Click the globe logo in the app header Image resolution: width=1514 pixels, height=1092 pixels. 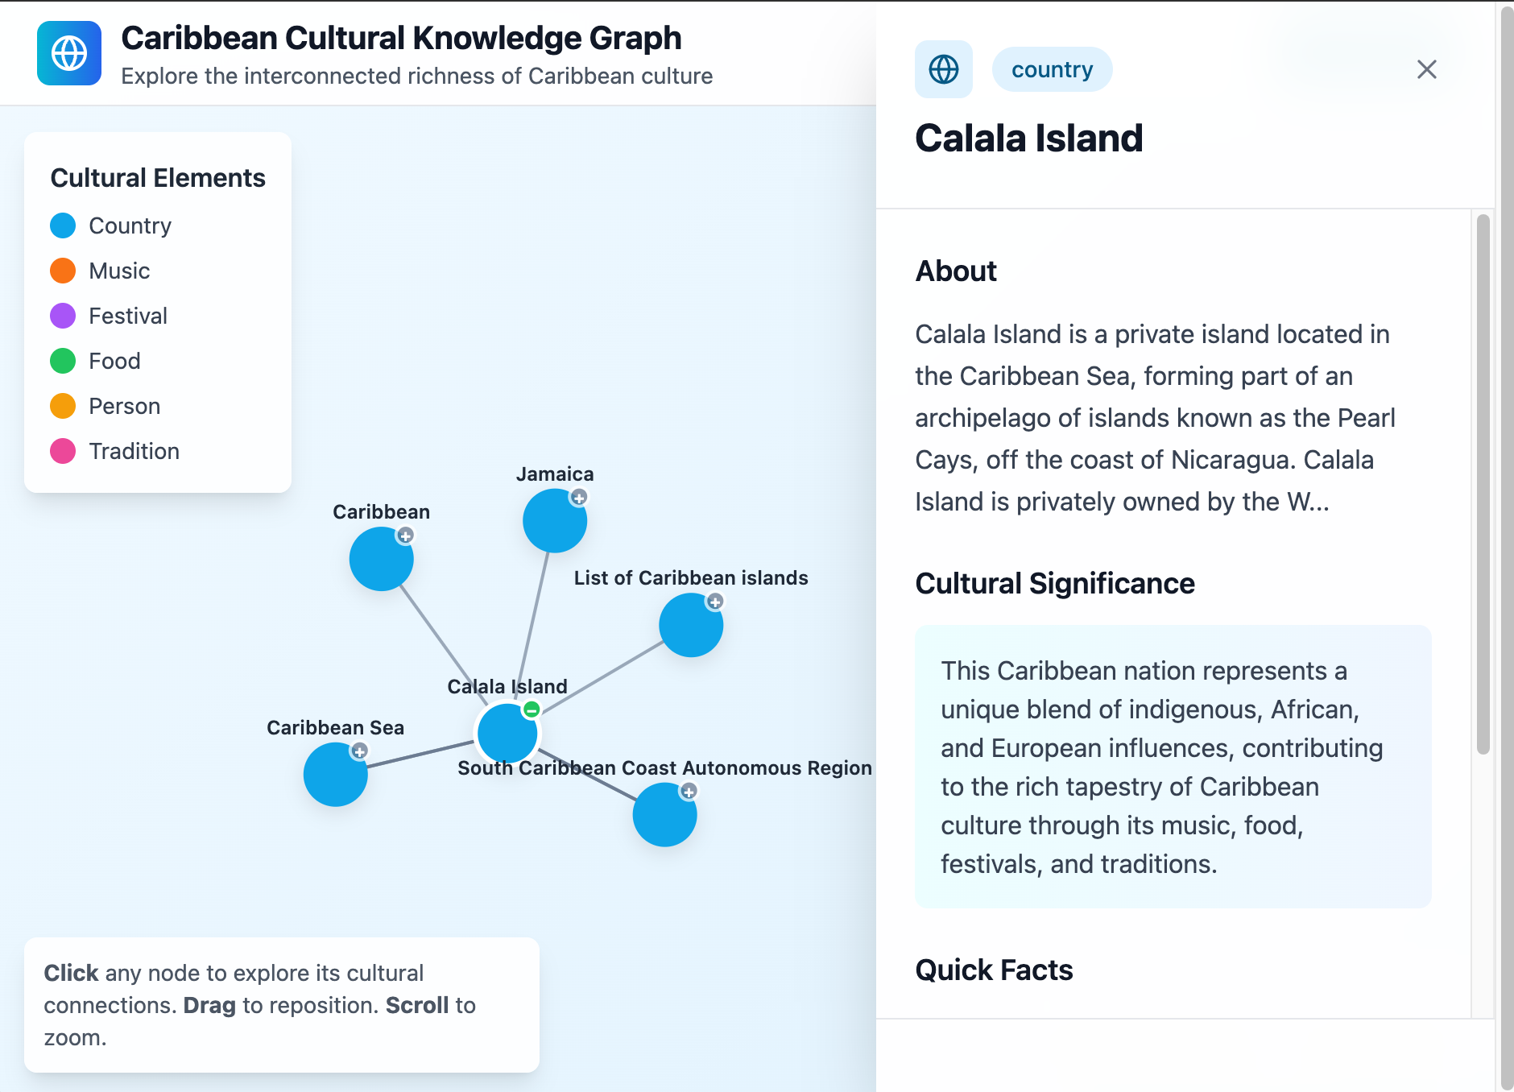(69, 53)
